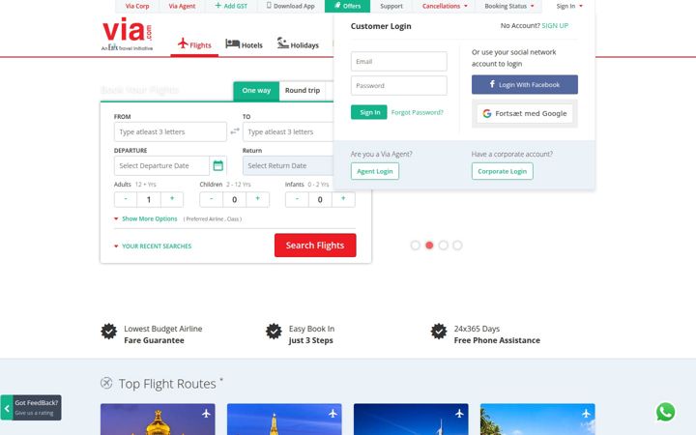The width and height of the screenshot is (696, 435).
Task: Focus the Email field
Action: click(398, 61)
